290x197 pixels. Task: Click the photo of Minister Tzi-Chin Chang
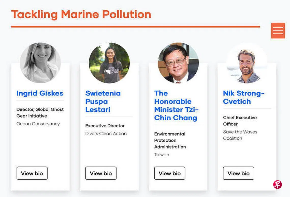tap(178, 63)
